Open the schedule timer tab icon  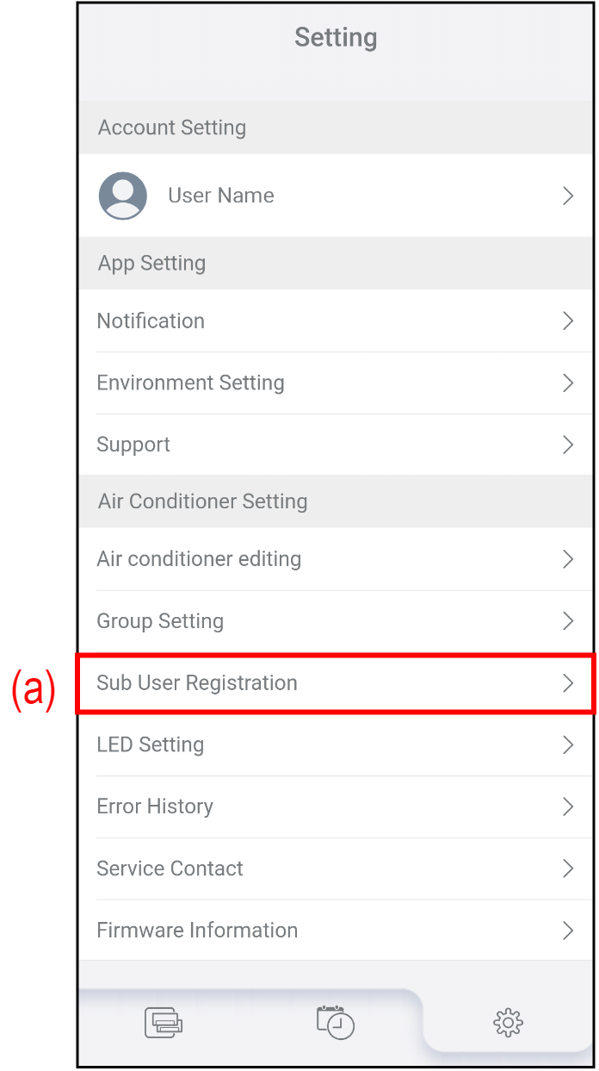[x=336, y=1022]
